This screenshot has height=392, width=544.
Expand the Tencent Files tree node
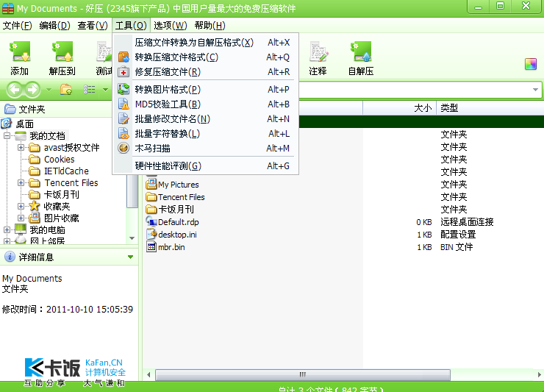tap(21, 182)
